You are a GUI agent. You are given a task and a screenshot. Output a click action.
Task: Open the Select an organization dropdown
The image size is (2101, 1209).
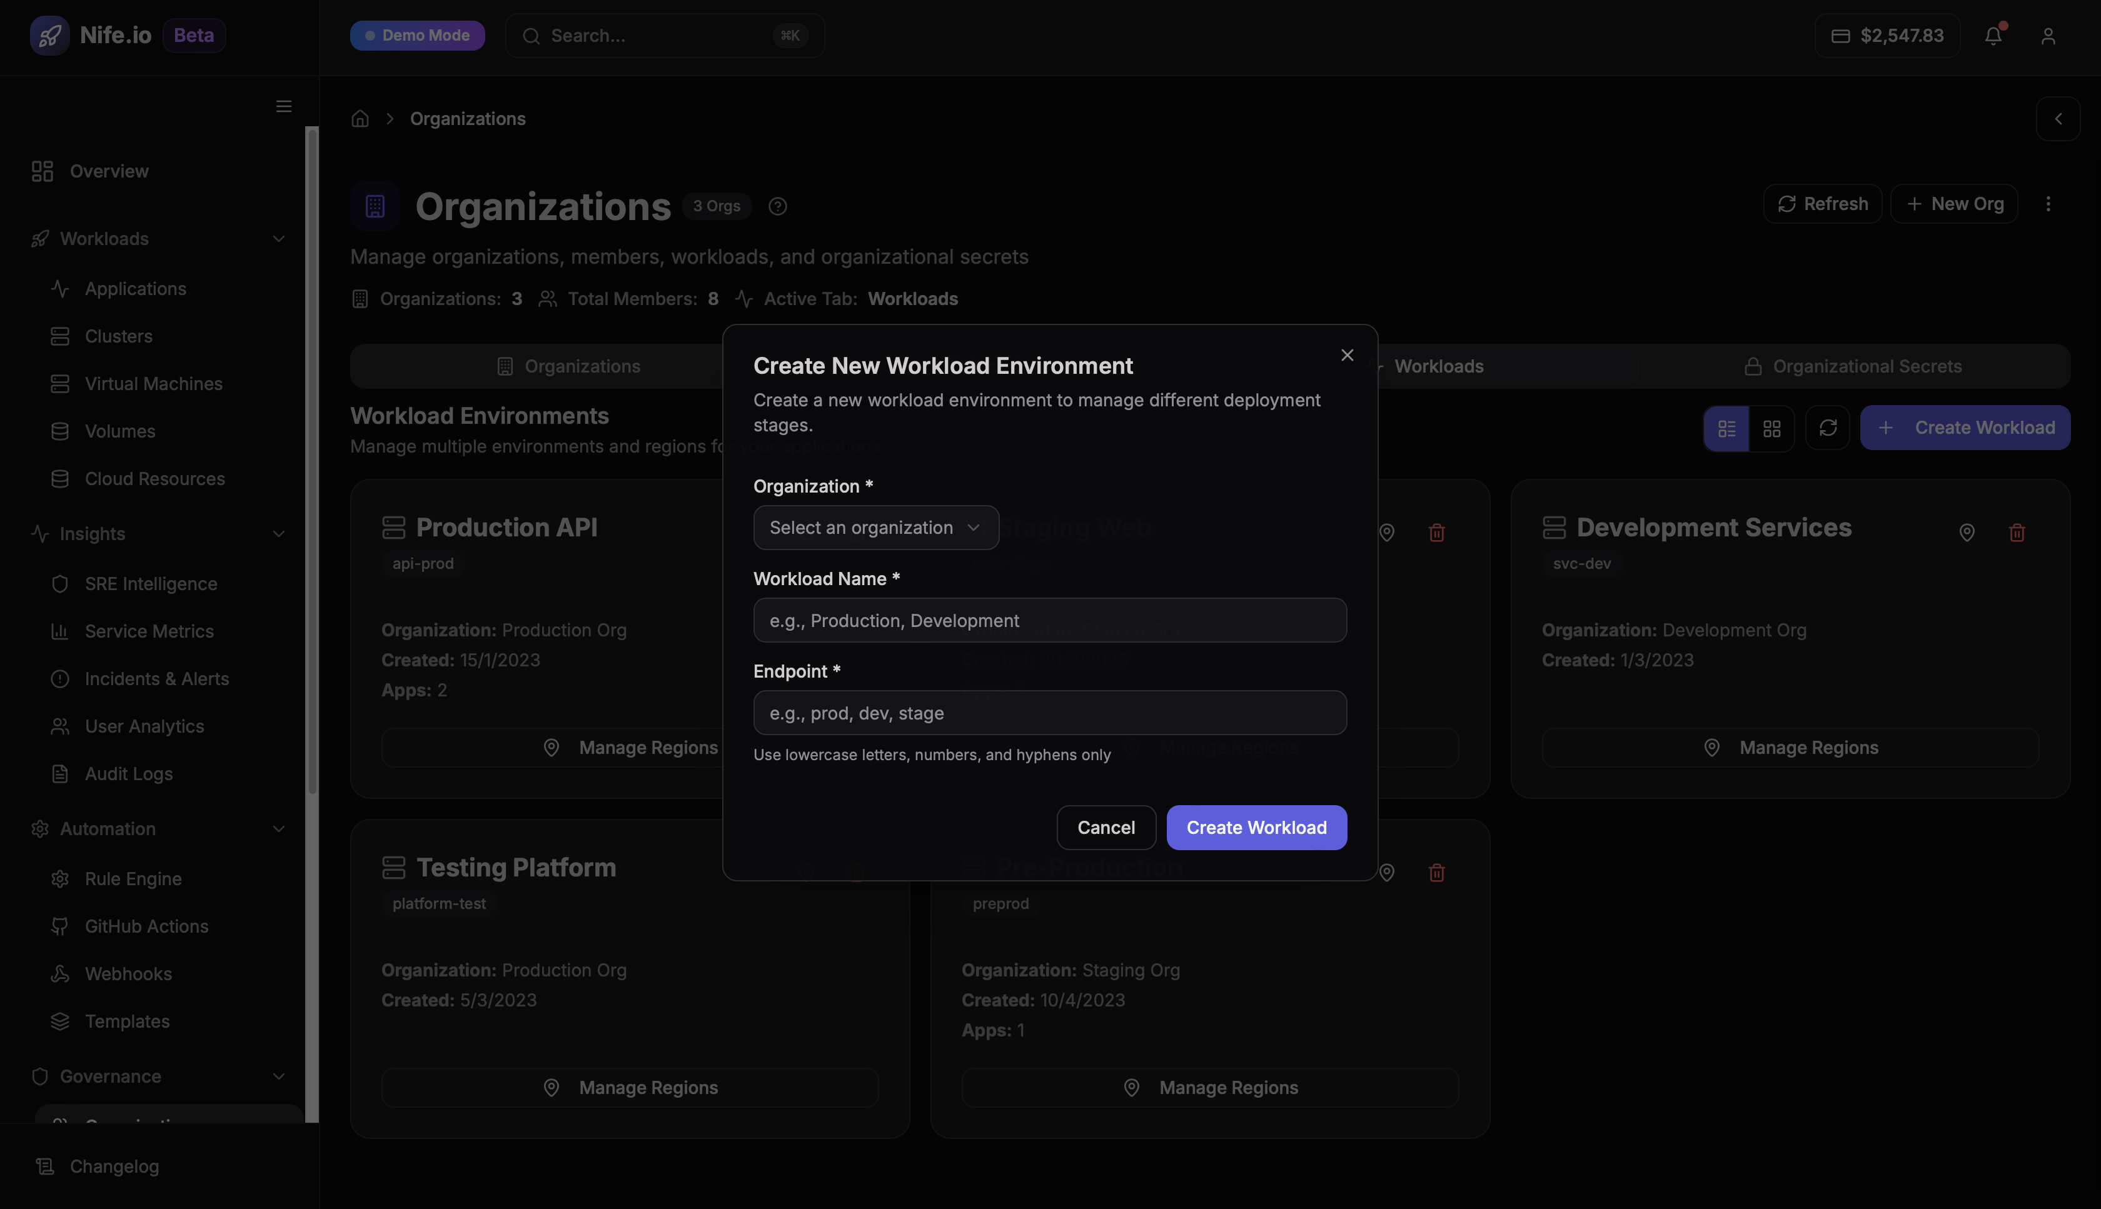point(875,527)
